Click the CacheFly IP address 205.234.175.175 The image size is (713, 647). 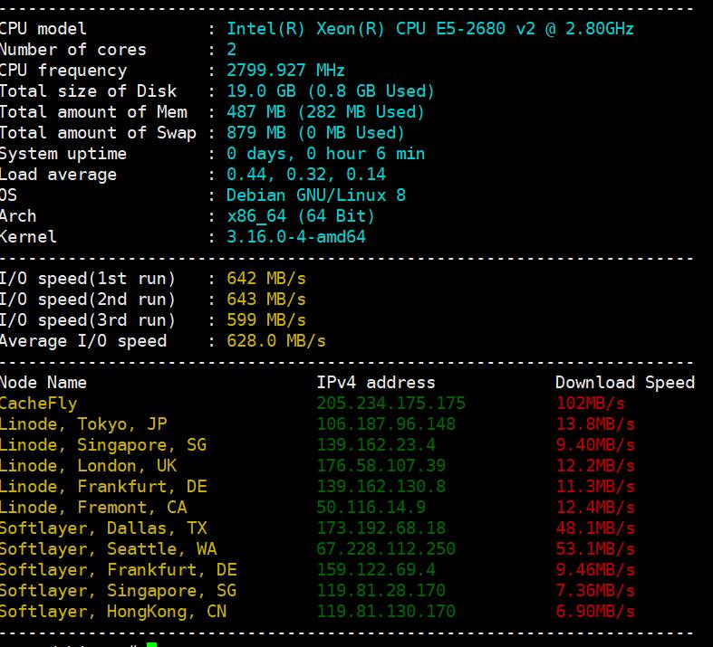coord(390,404)
